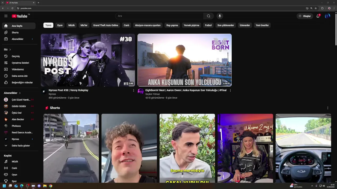Open options menu for EightbornV Next video
Image resolution: width=337 pixels, height=189 pixels.
[x=230, y=90]
